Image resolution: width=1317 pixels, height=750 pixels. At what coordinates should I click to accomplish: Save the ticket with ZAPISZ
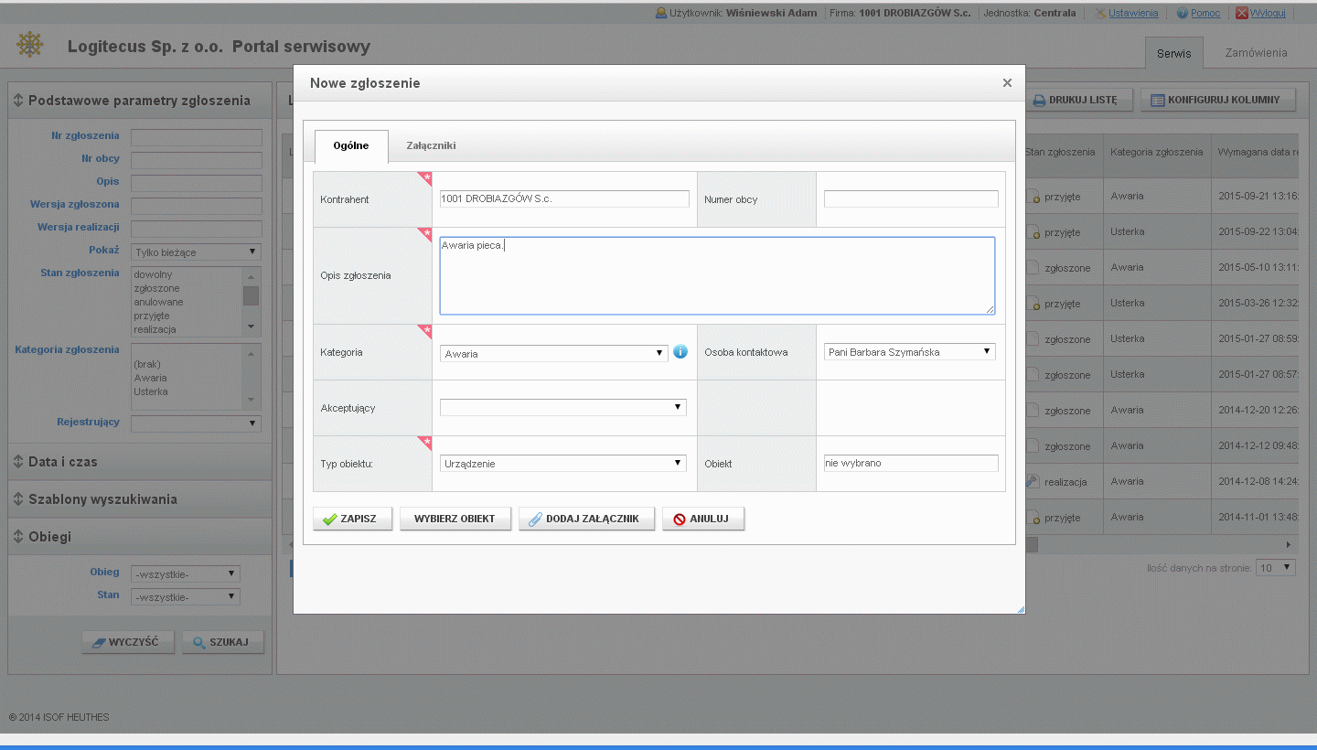[352, 519]
